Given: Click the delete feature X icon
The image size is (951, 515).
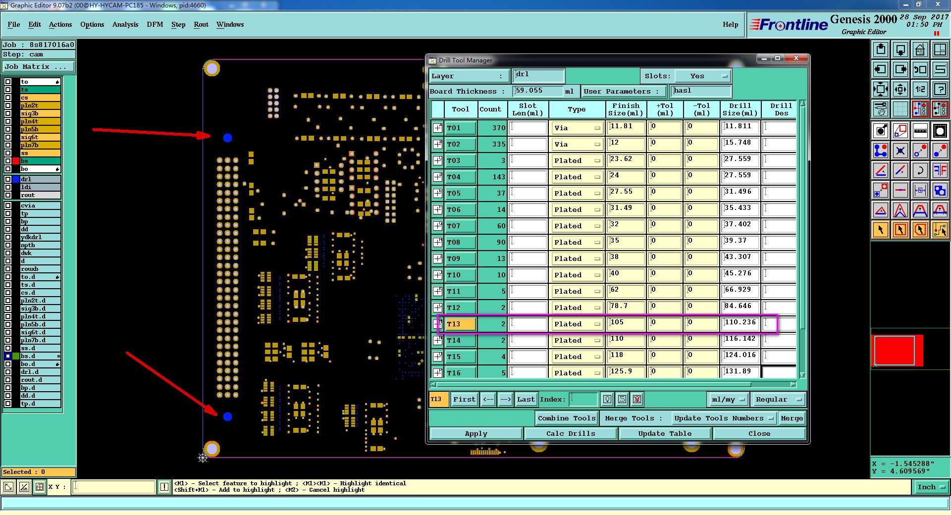Looking at the screenshot, I should [x=900, y=151].
